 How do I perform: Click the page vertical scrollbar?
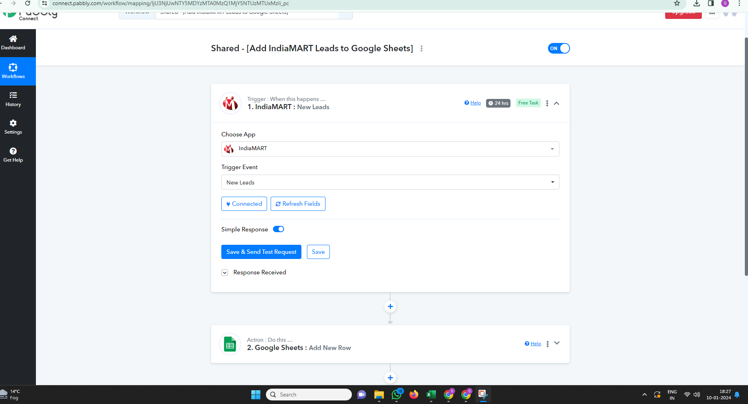coord(746,156)
